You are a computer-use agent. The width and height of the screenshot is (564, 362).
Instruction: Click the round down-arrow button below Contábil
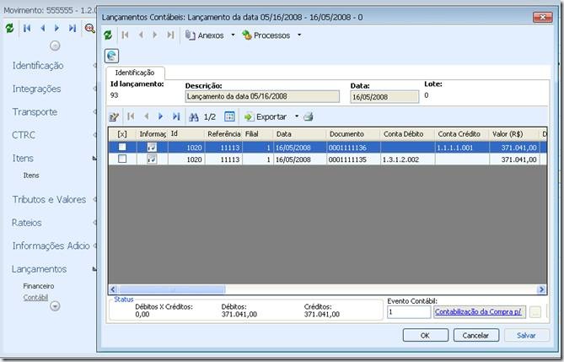(x=55, y=306)
